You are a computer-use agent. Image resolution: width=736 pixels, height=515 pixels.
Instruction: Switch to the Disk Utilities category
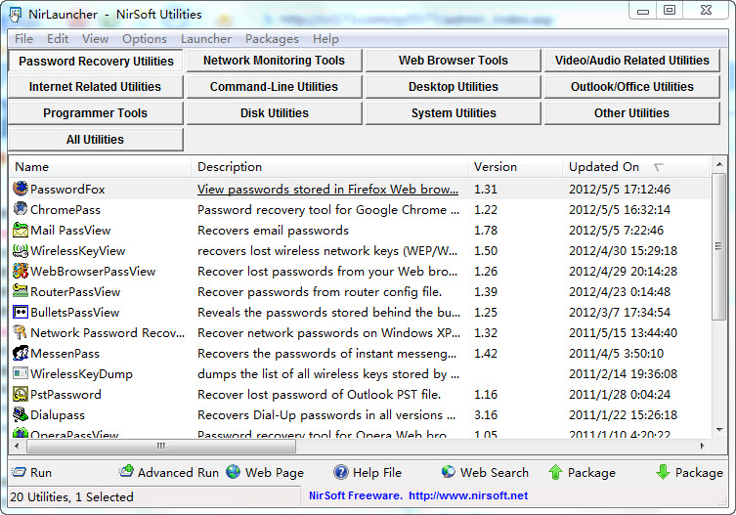(x=274, y=113)
